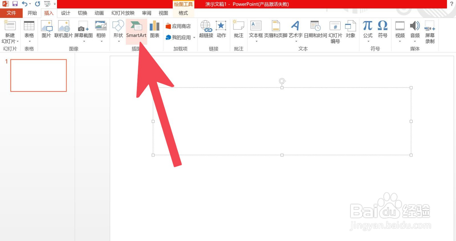Open the 视图 tab
Screen dimensions: 456x241
pos(163,13)
